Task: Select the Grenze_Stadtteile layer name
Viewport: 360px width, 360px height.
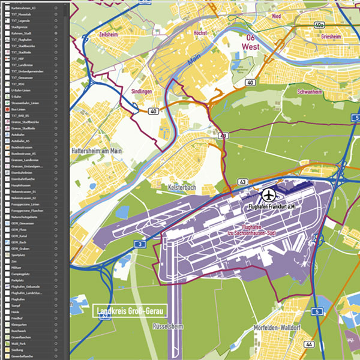Action: [x=23, y=128]
